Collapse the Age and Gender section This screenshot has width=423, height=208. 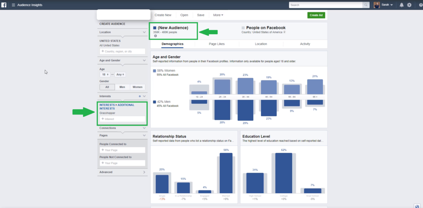coord(144,61)
